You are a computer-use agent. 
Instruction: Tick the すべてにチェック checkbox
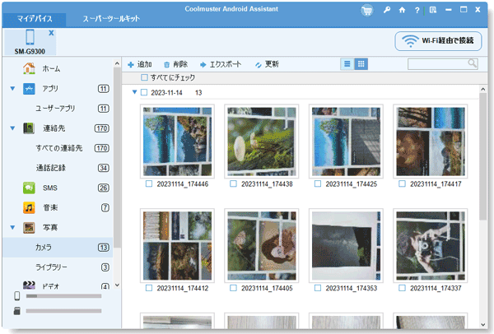click(144, 77)
